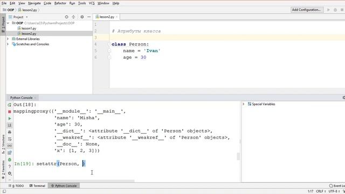Click the print console output icon
Image resolution: width=345 pixels, height=194 pixels.
pos(10,132)
